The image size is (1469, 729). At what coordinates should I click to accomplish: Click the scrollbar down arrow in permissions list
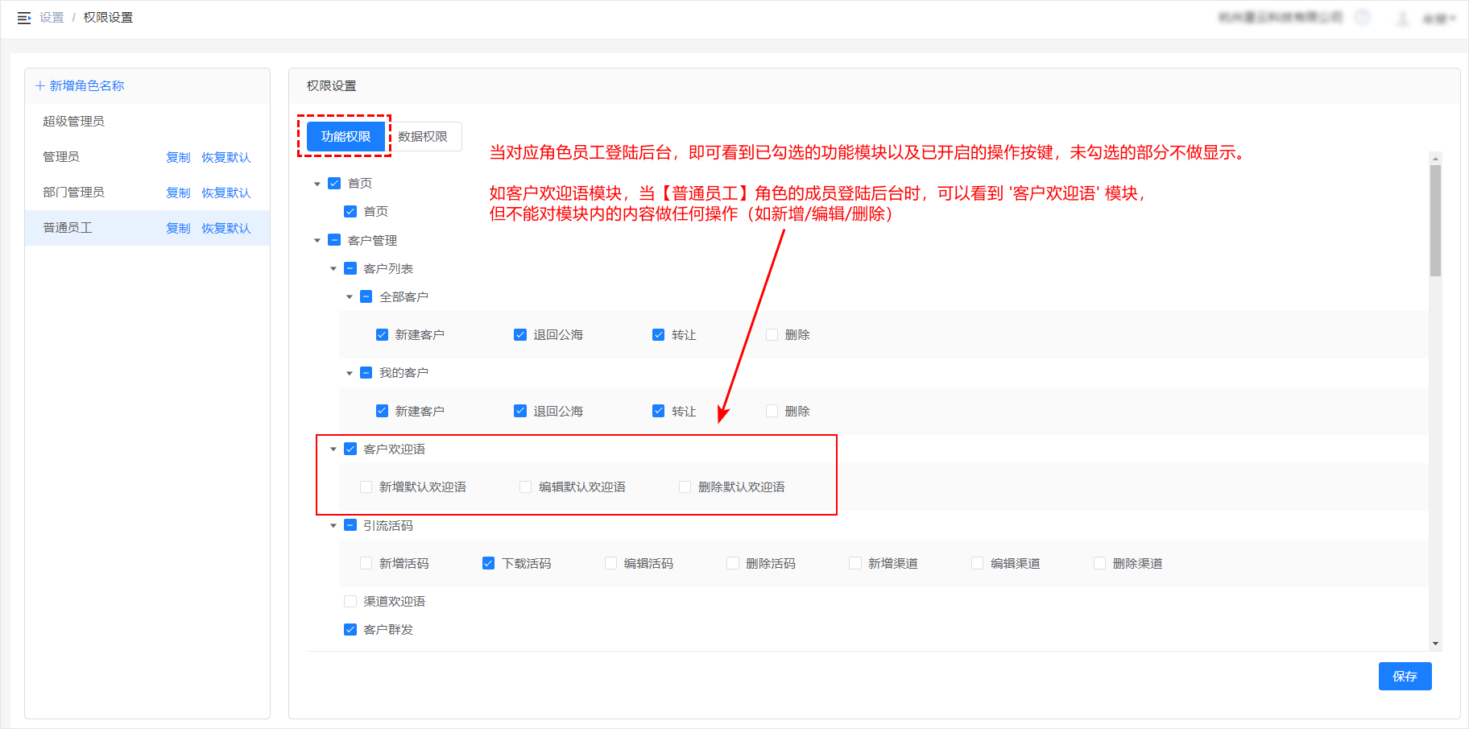pos(1435,644)
